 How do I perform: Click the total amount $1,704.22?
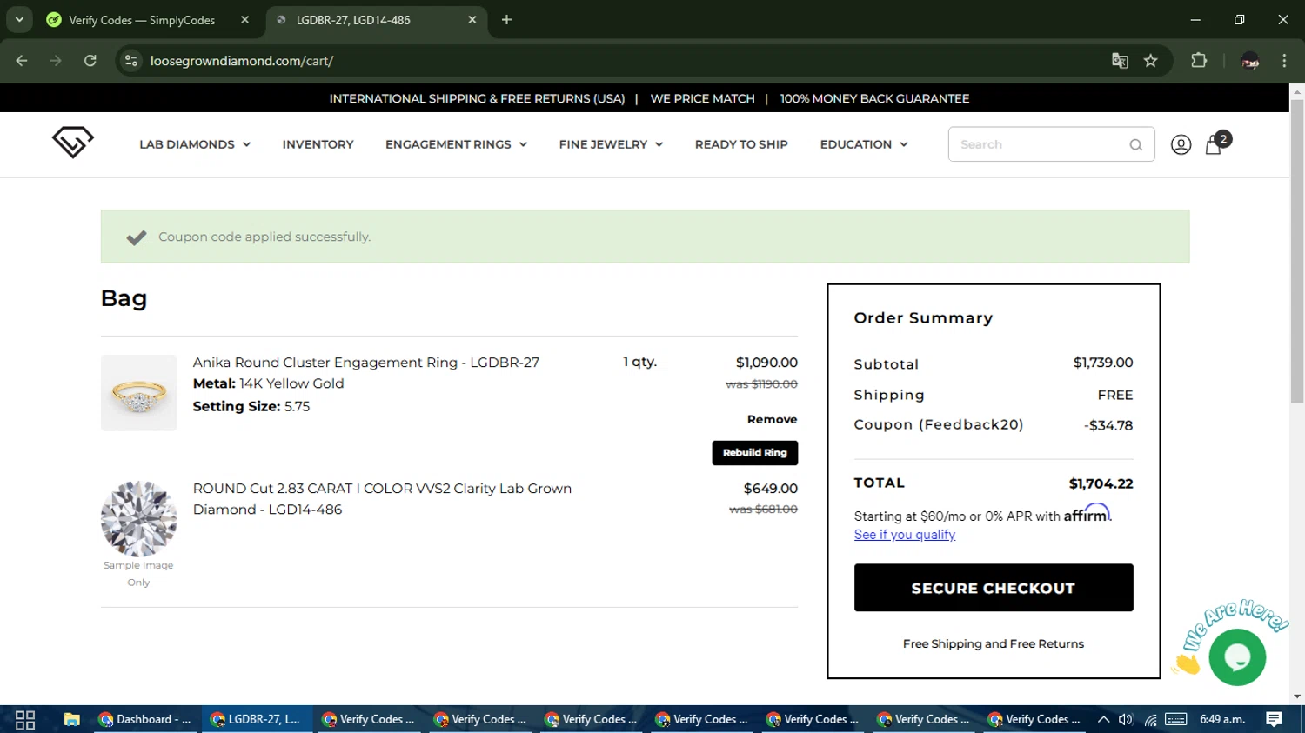pyautogui.click(x=1101, y=483)
